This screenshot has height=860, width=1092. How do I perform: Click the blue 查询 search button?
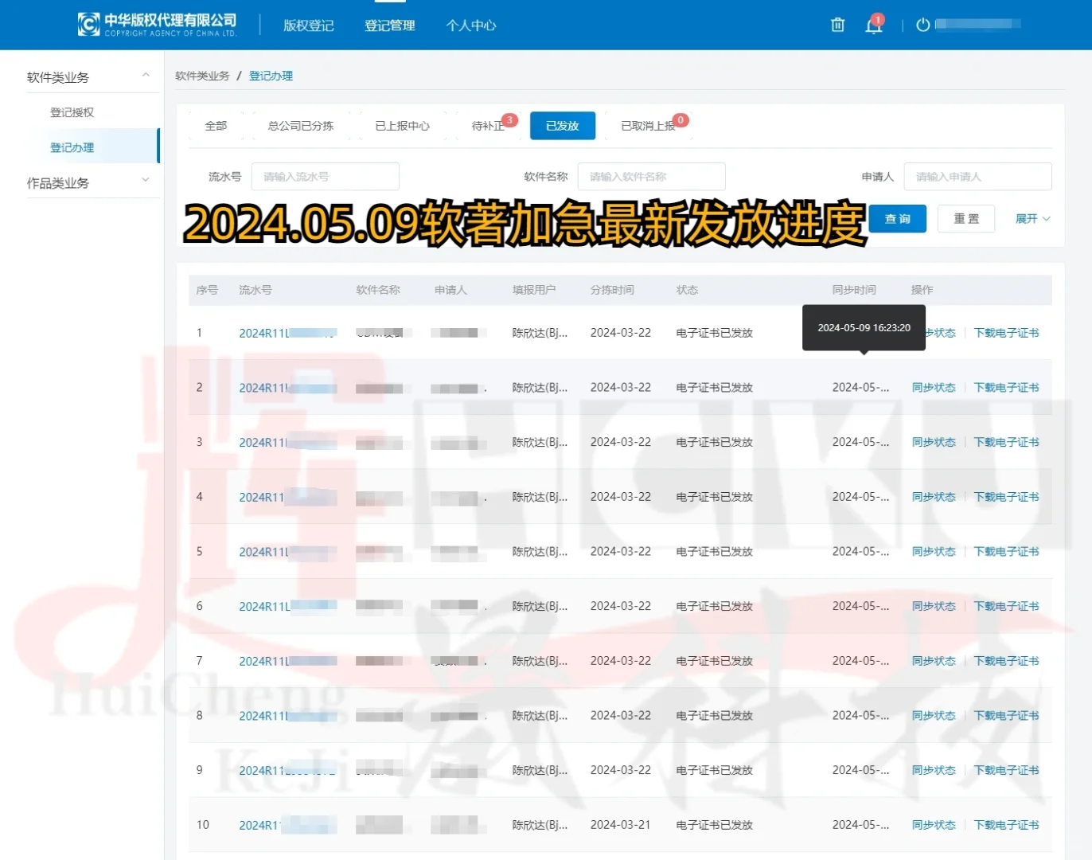pos(897,218)
